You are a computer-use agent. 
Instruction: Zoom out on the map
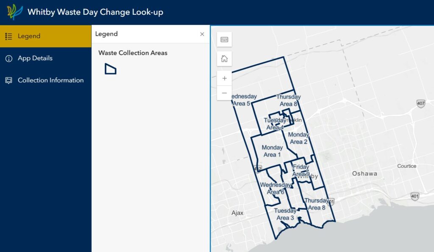(224, 93)
